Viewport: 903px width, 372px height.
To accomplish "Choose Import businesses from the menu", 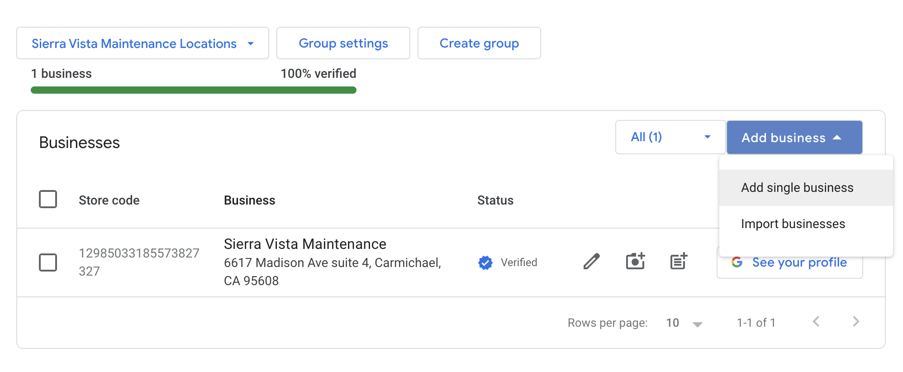I will coord(793,224).
